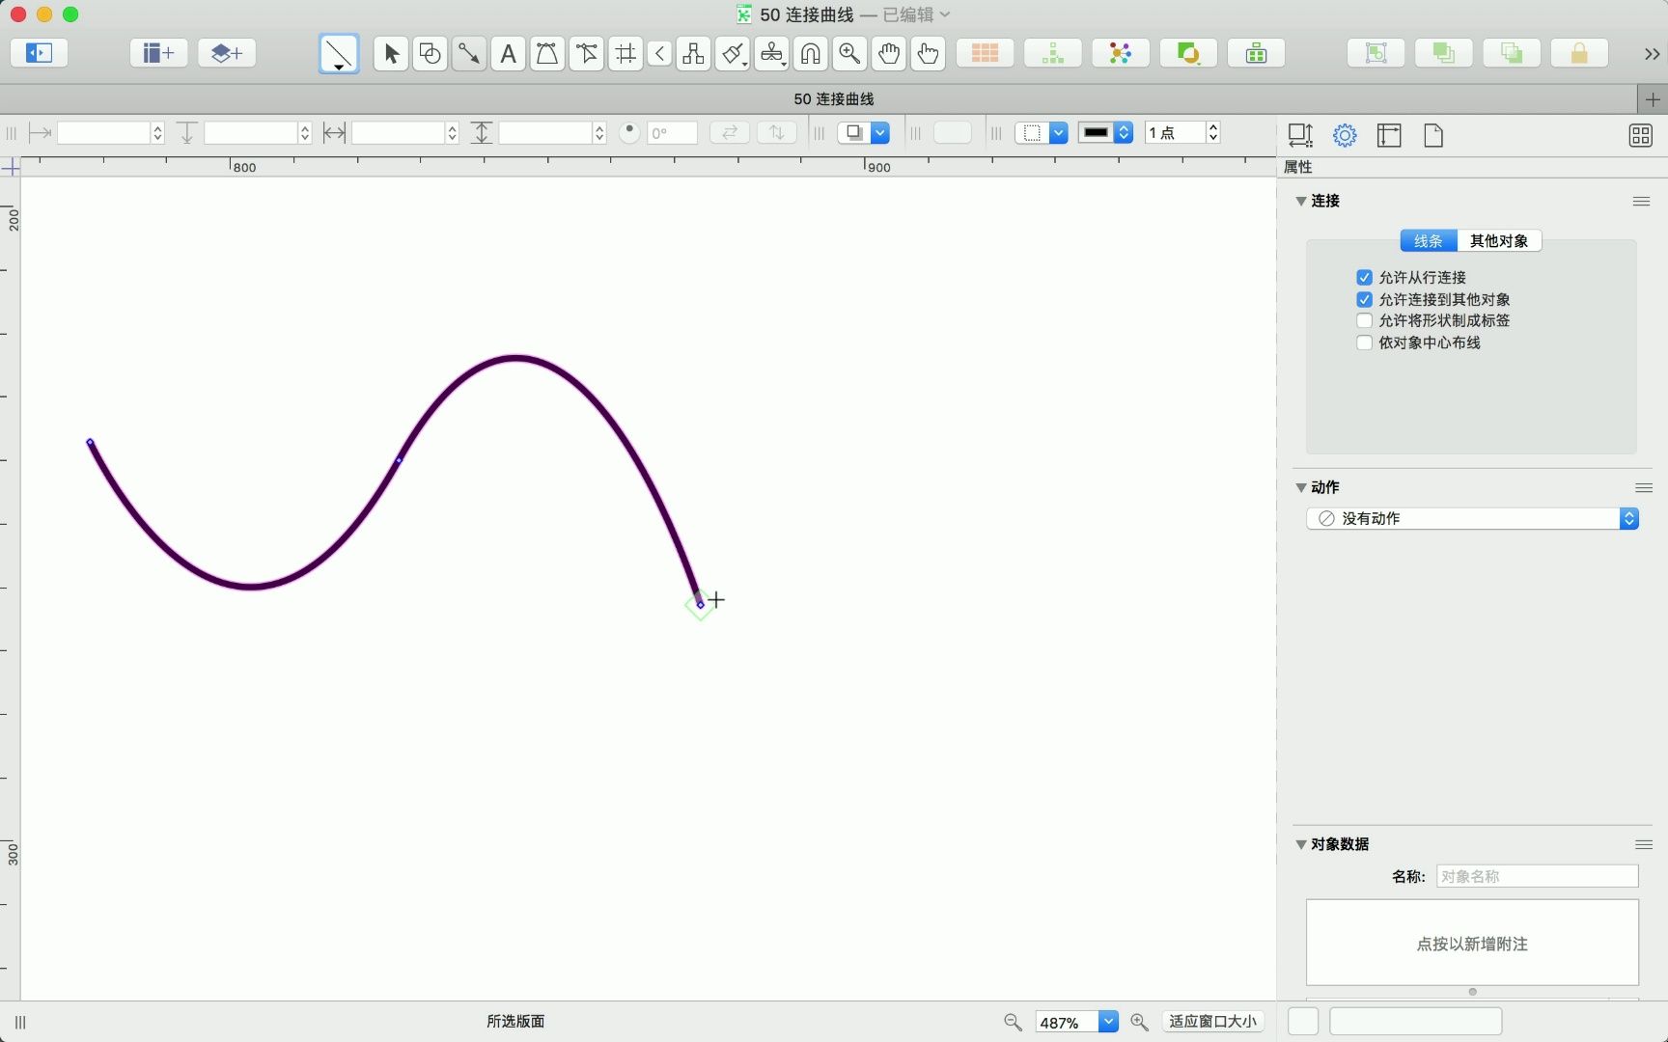
Task: Send selected object to back
Action: (x=1512, y=53)
